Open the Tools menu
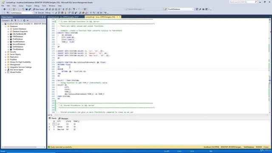 pyautogui.click(x=44, y=6)
